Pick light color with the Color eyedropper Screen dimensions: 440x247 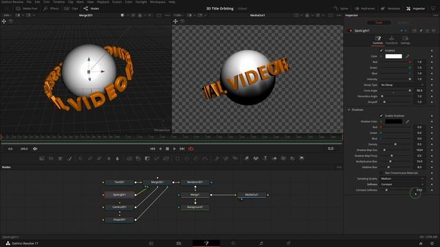pos(408,56)
